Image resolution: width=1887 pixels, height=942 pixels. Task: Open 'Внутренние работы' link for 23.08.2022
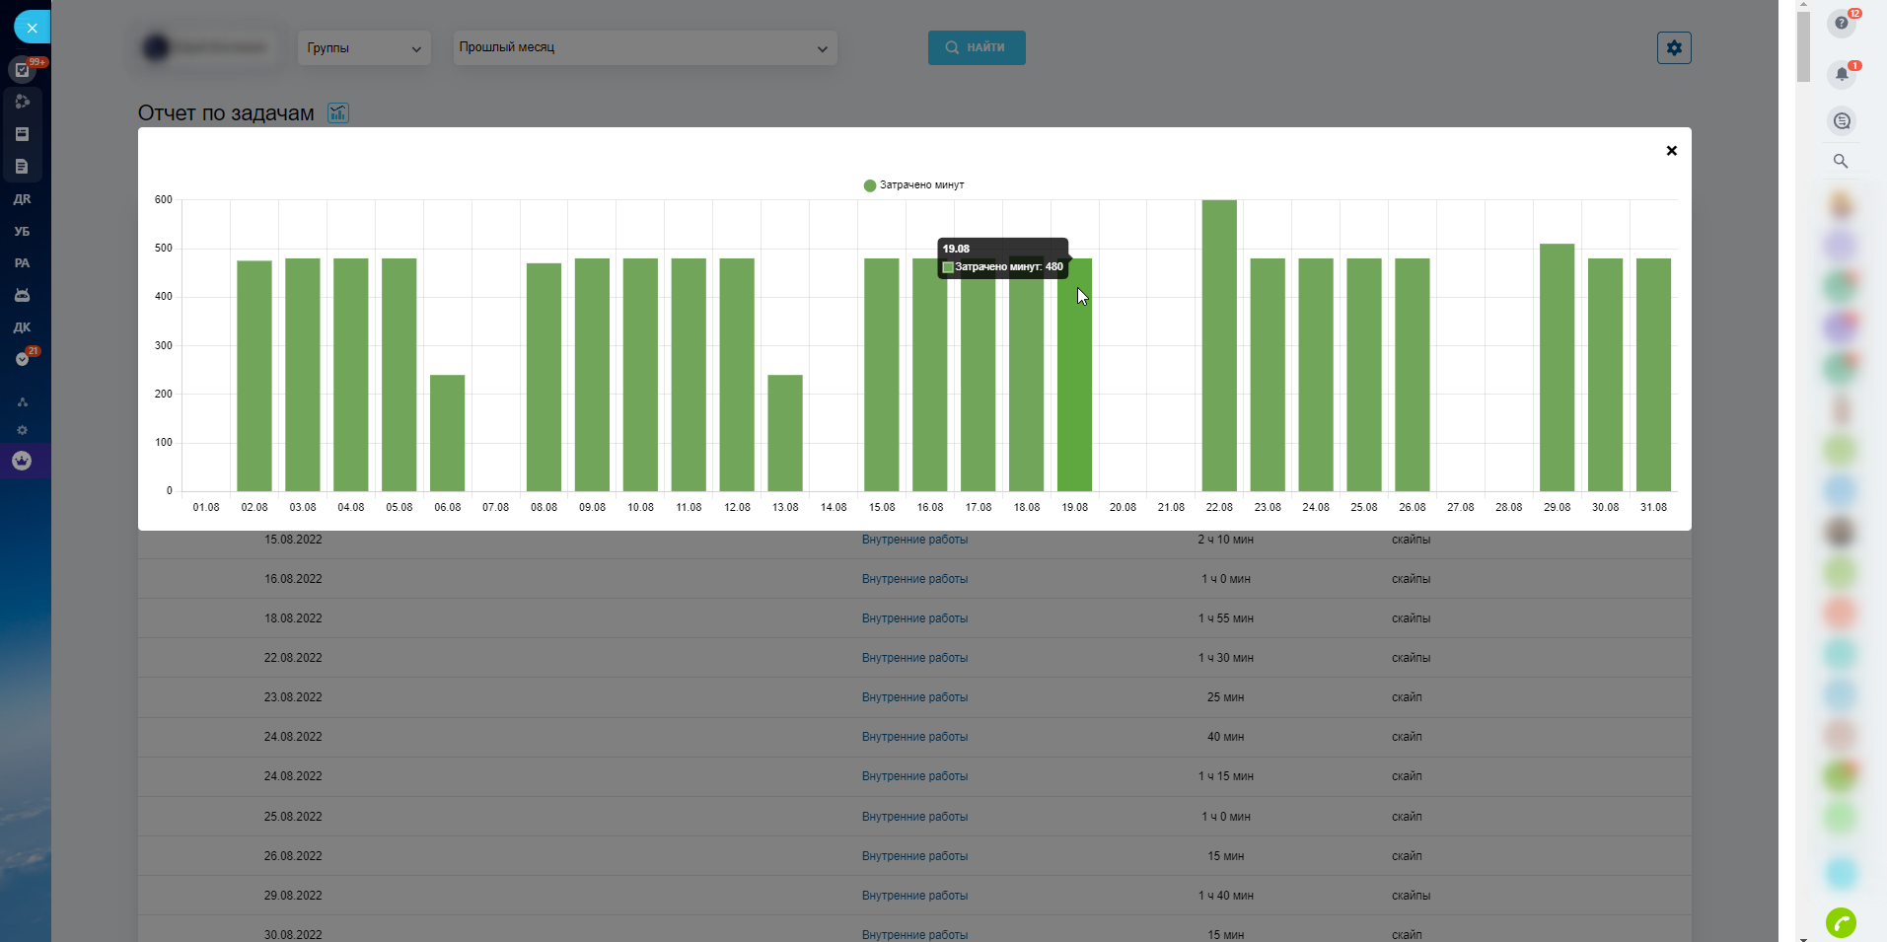tap(914, 697)
